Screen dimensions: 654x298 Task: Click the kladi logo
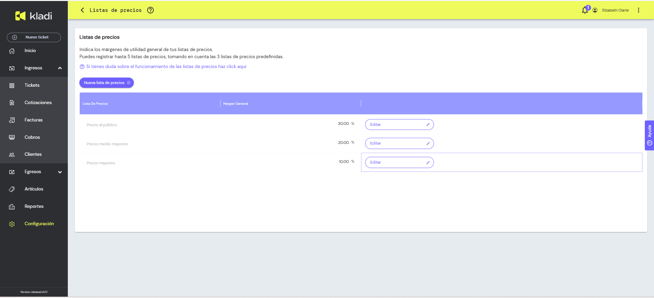34,16
